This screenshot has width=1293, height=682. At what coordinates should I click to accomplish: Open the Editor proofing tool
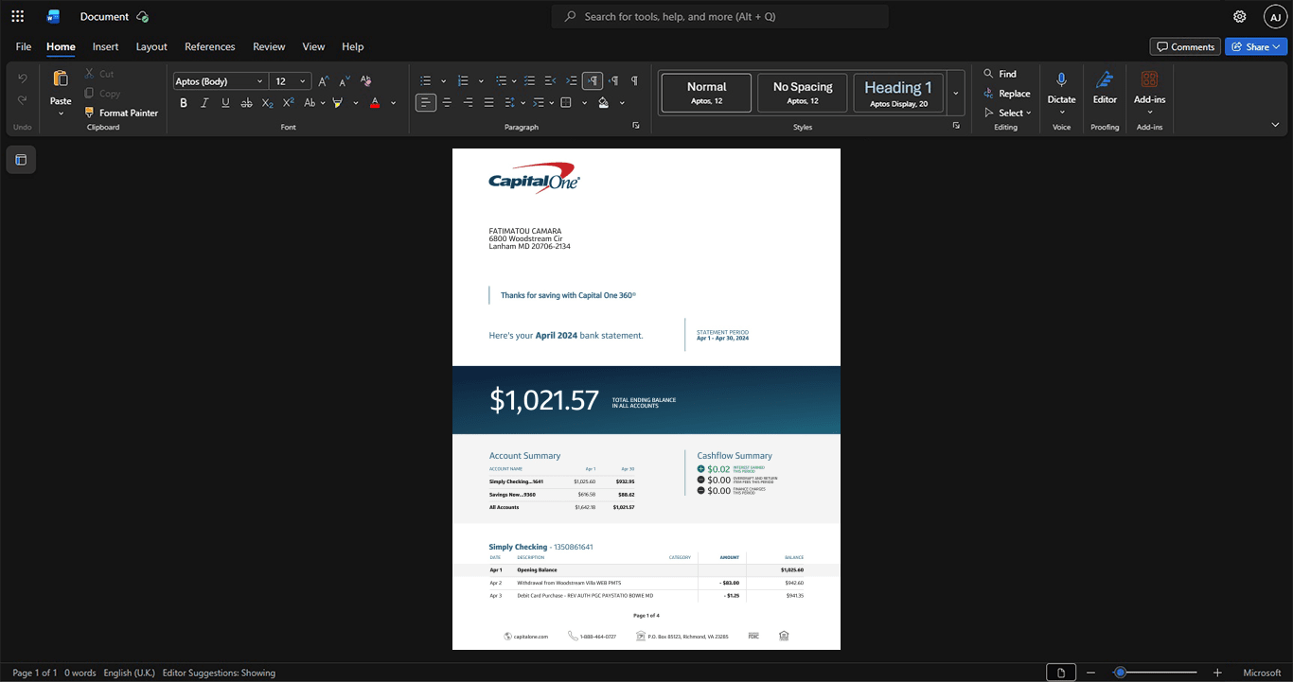click(1105, 80)
